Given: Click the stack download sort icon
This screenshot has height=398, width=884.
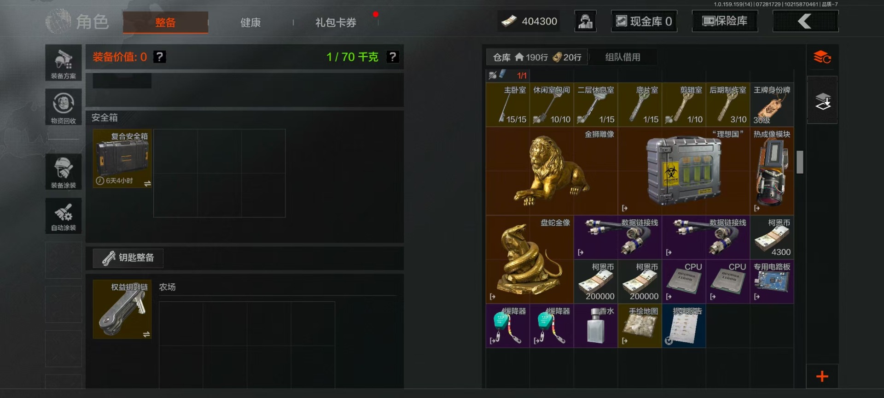Looking at the screenshot, I should 823,101.
